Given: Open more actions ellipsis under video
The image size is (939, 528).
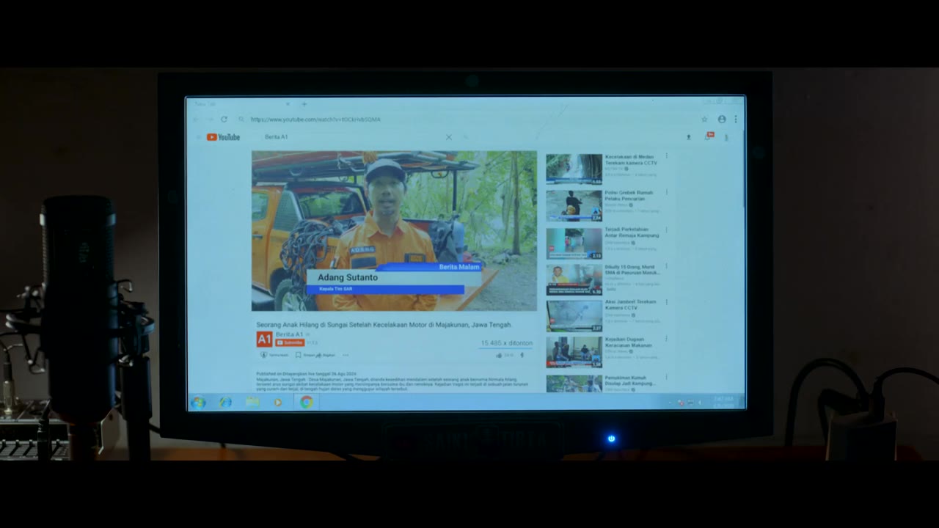Looking at the screenshot, I should coord(346,355).
